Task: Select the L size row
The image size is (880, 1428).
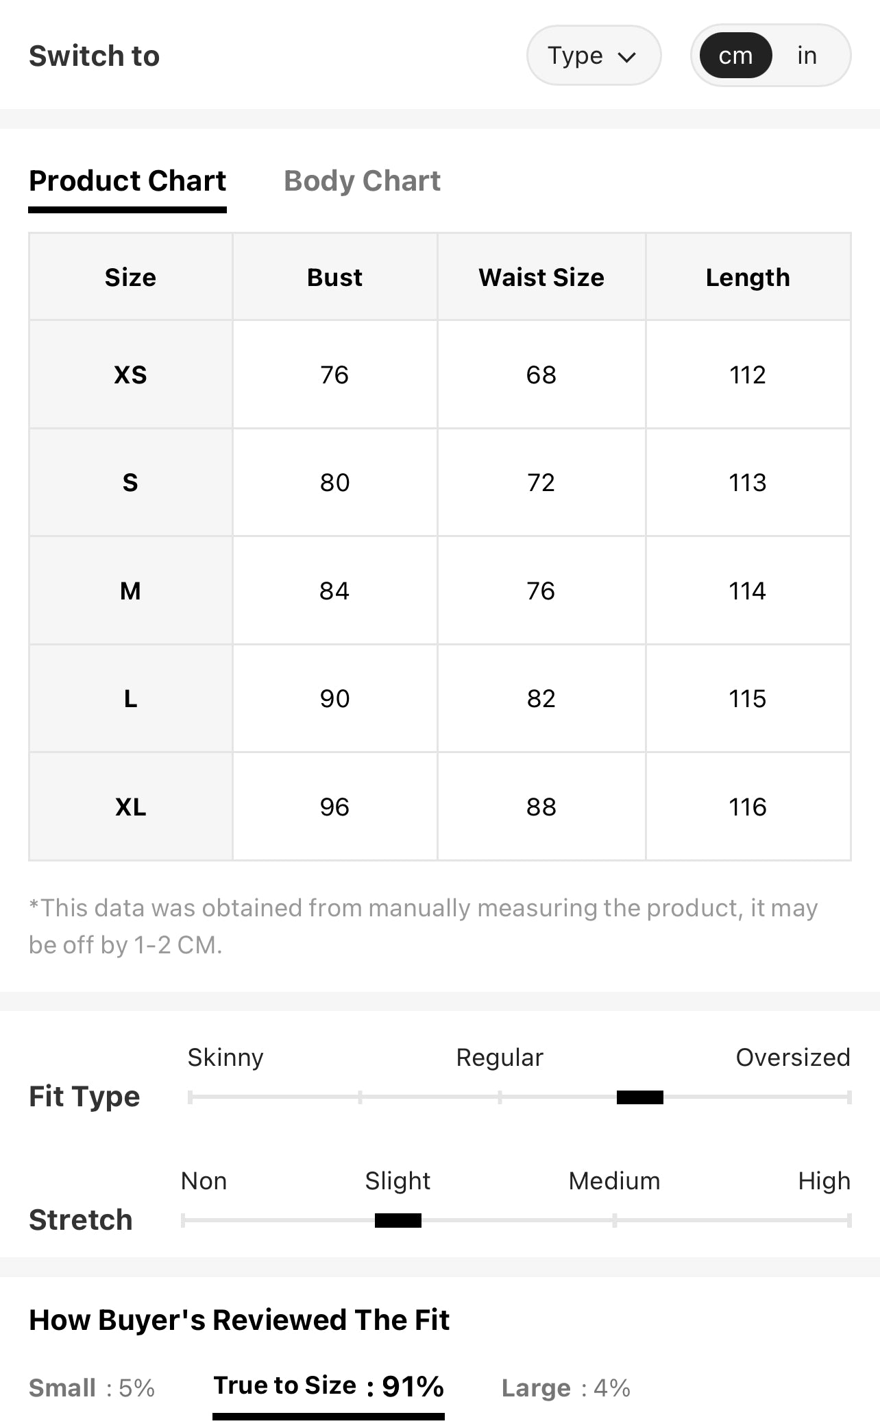Action: (440, 698)
